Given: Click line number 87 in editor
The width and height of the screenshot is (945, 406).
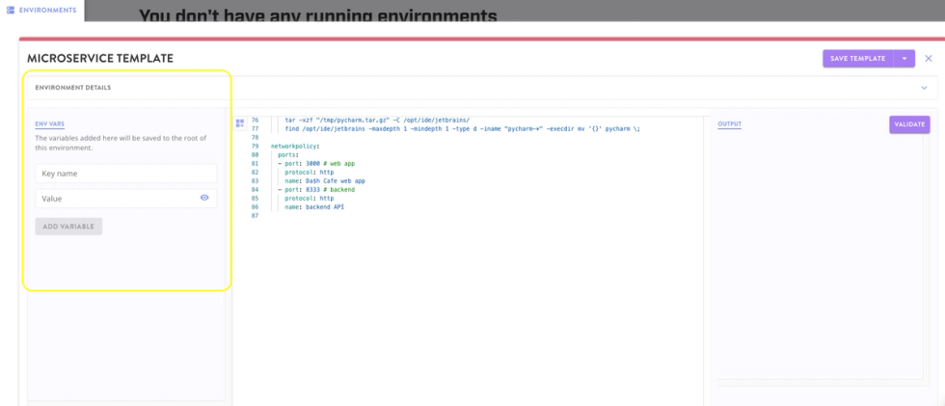Looking at the screenshot, I should point(255,216).
